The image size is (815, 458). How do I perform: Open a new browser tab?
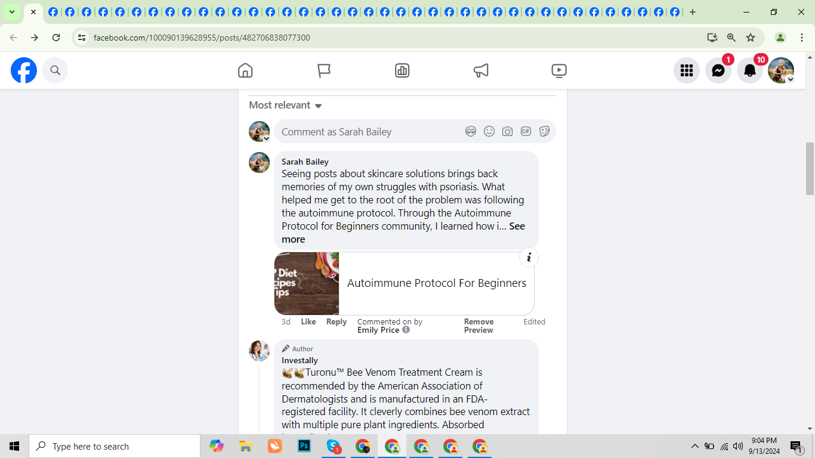coord(692,12)
